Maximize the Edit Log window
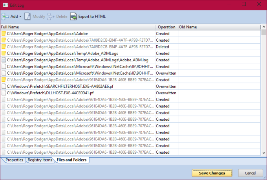This screenshot has width=267, height=180. [x=244, y=4]
